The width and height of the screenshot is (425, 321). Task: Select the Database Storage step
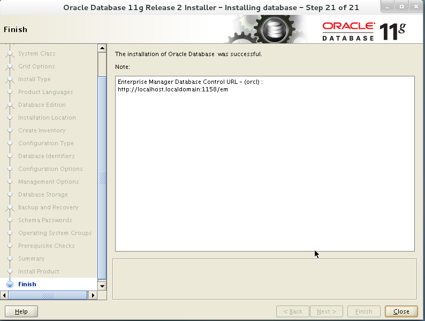pyautogui.click(x=43, y=194)
